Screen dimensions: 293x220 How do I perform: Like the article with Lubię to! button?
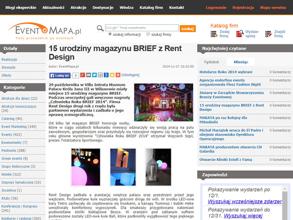point(60,76)
